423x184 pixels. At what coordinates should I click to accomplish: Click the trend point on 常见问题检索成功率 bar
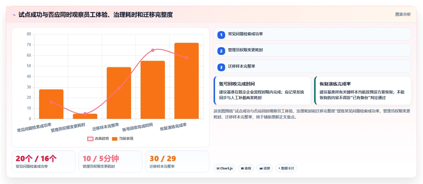click(51, 102)
